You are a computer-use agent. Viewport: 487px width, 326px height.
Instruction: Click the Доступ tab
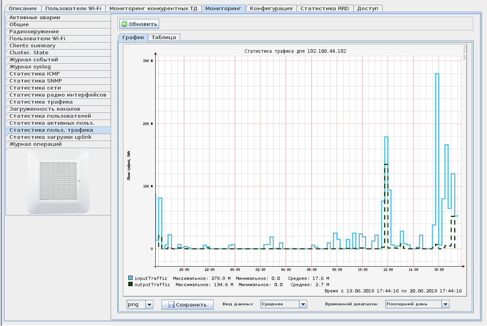coord(368,8)
